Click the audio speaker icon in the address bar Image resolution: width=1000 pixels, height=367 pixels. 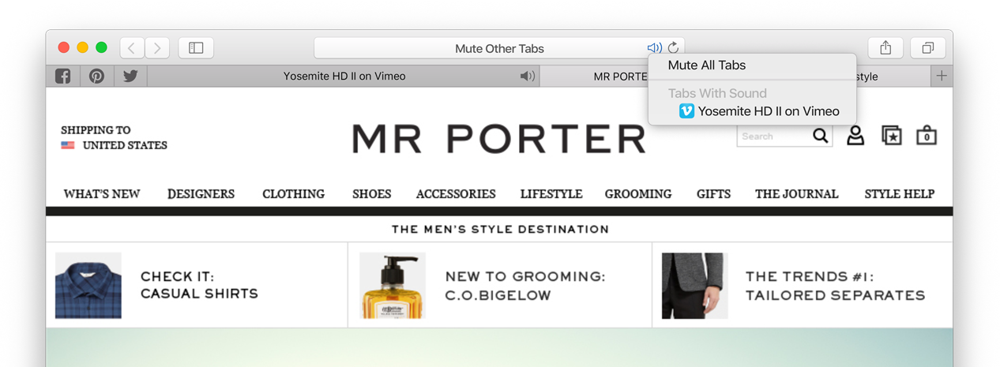coord(654,48)
